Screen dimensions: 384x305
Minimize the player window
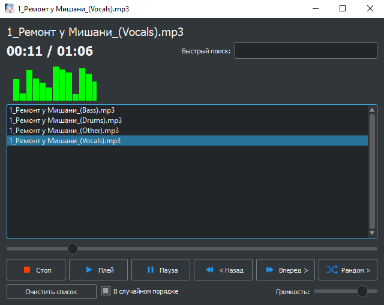coord(316,9)
